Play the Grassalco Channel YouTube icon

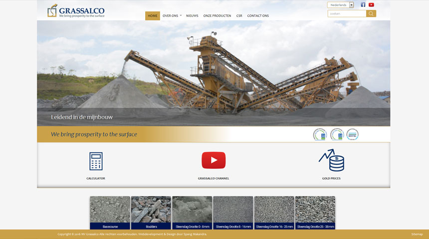[x=214, y=160]
